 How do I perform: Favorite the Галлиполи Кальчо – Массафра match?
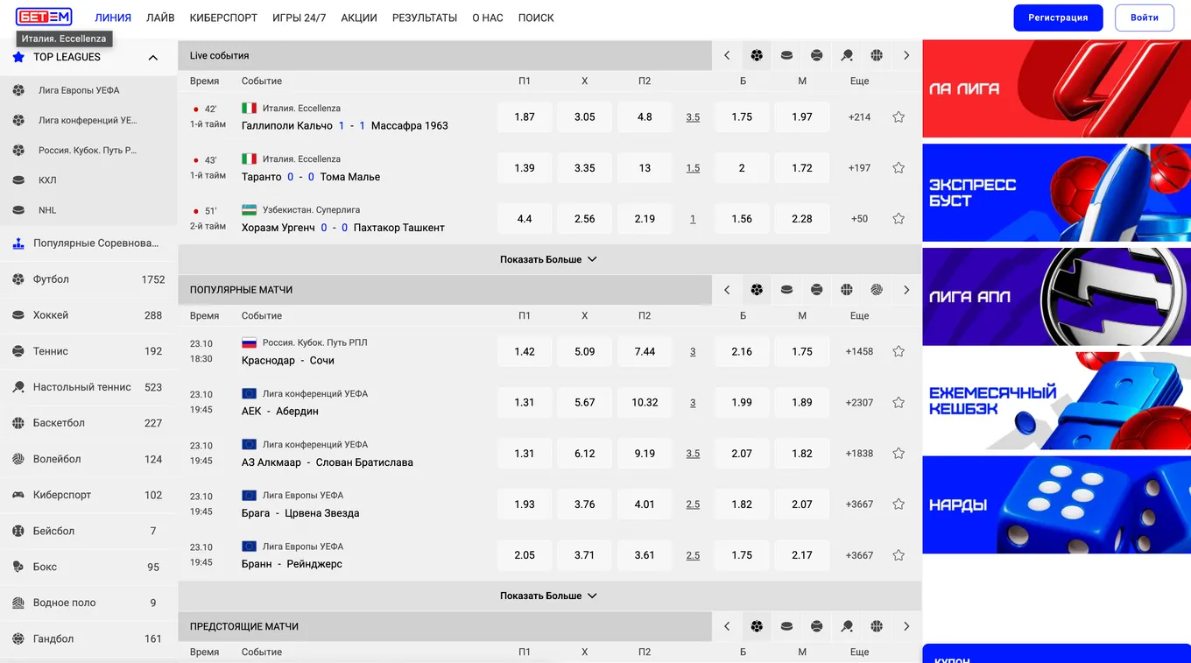pos(899,117)
